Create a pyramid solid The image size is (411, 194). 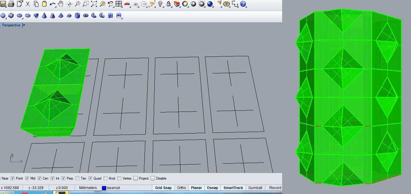tap(61, 16)
